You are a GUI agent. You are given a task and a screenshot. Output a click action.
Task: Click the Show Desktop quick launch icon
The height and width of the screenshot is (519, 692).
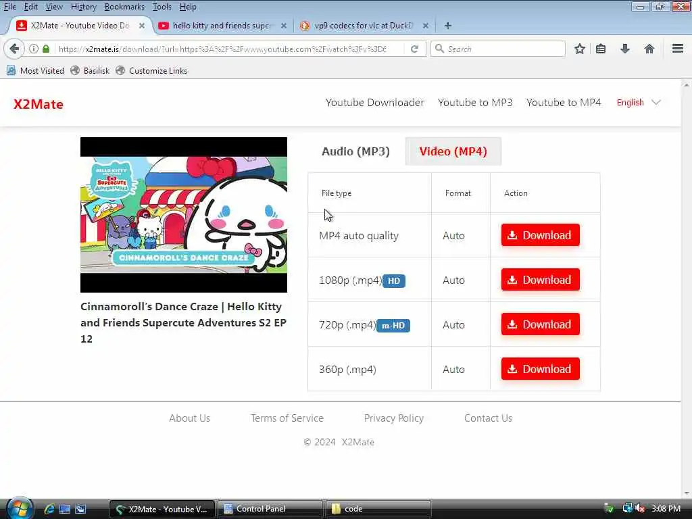[x=65, y=509]
